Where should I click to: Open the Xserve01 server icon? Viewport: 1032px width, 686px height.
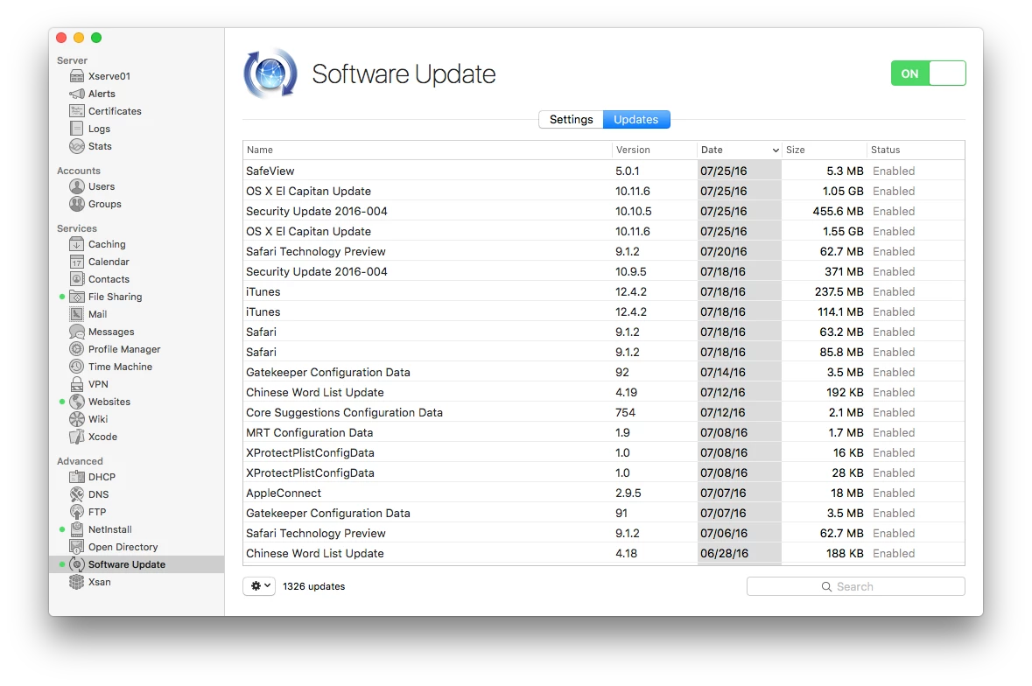(77, 76)
